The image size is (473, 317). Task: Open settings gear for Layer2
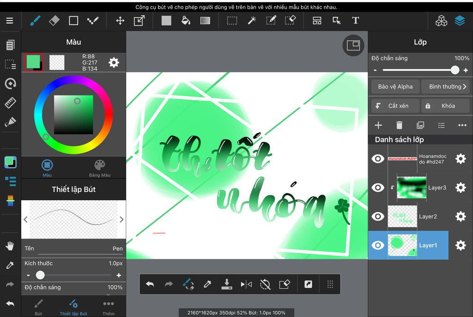(x=461, y=216)
